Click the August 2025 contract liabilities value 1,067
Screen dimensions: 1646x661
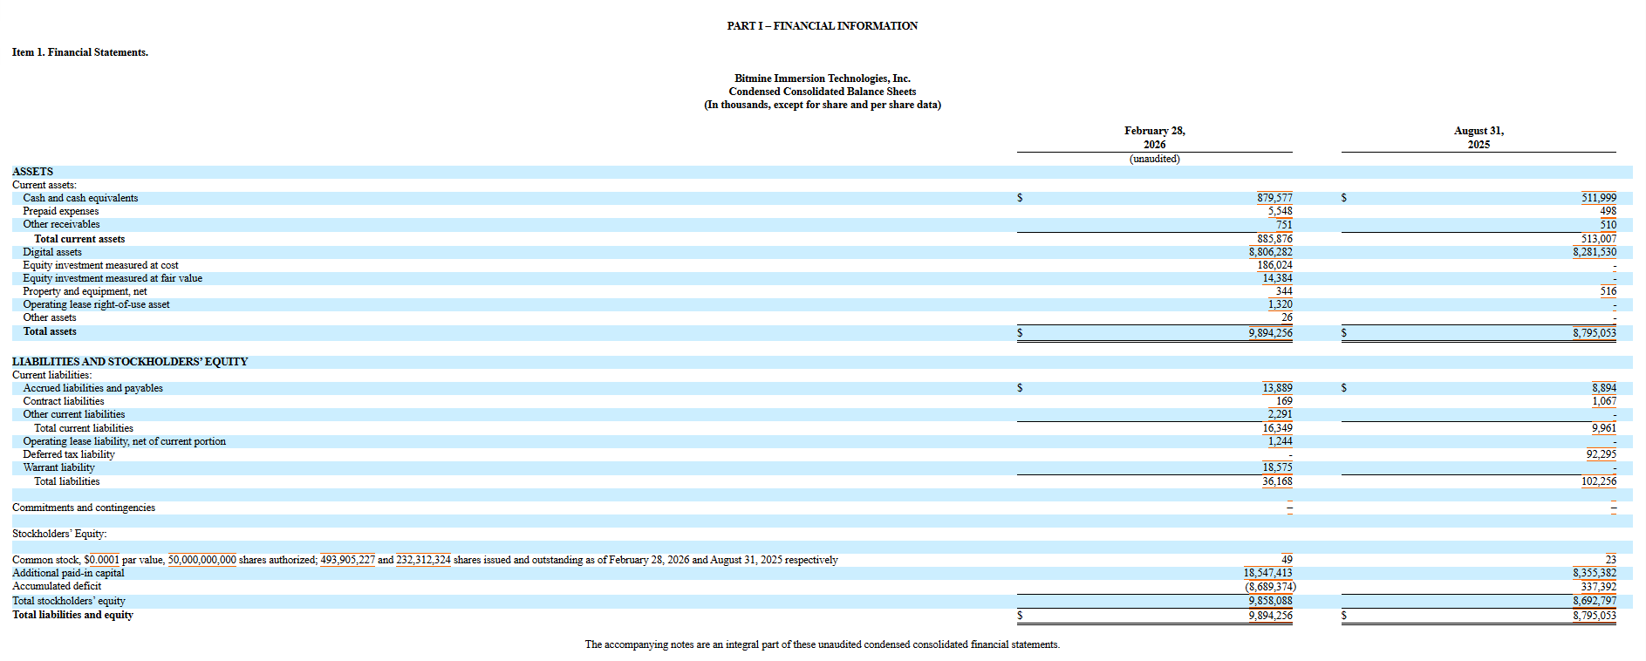(1603, 401)
